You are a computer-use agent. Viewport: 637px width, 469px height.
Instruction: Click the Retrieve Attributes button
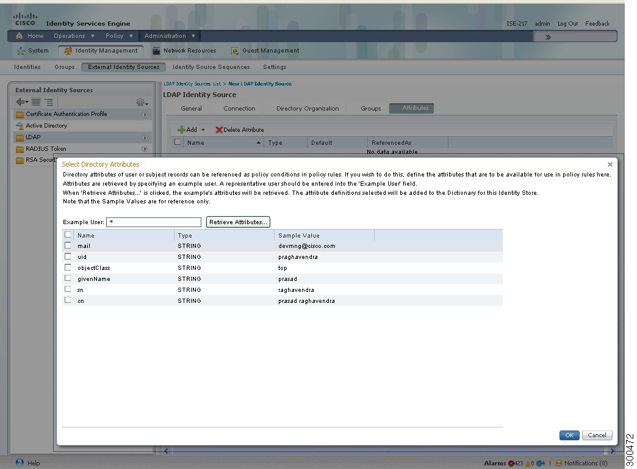(238, 222)
